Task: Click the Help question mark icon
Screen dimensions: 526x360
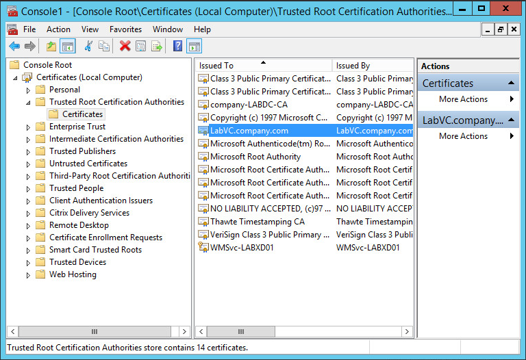Action: click(178, 47)
